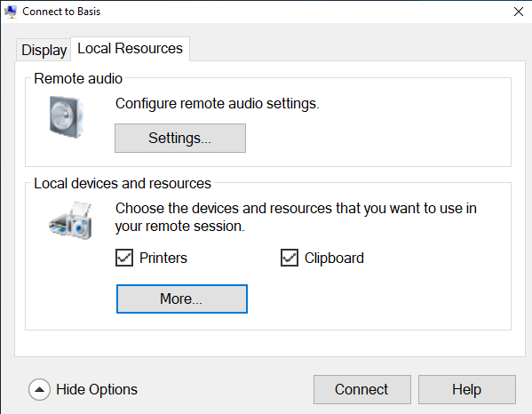Click the "Remote audio" group heading
The image size is (532, 414).
[x=78, y=78]
